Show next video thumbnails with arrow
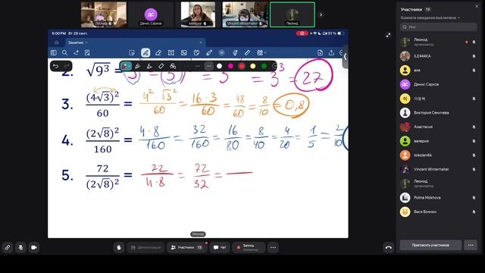 point(321,14)
